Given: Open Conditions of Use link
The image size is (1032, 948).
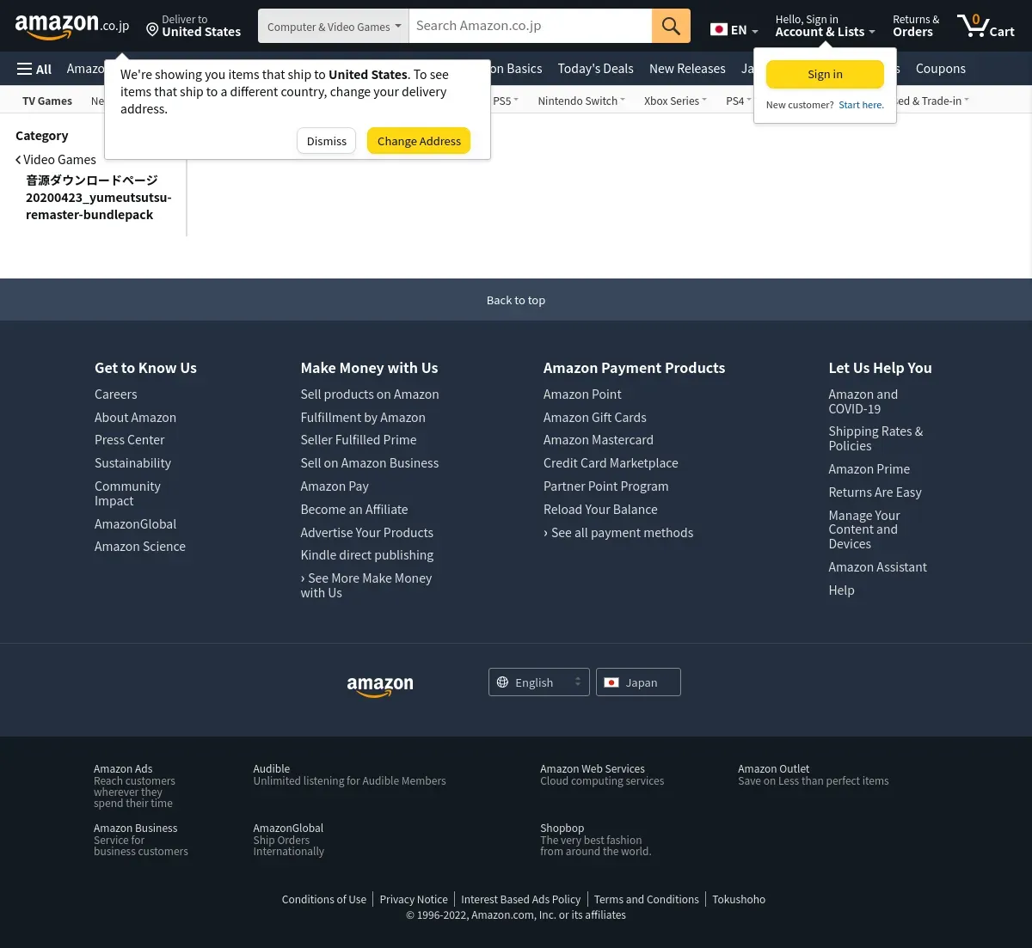Looking at the screenshot, I should tap(324, 900).
